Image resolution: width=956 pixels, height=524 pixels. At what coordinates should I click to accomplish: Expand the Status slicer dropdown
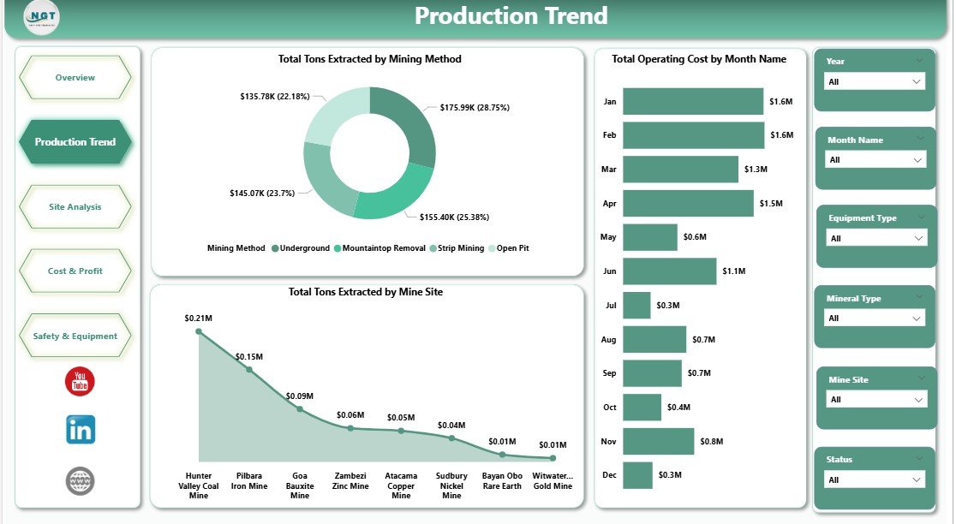click(875, 479)
